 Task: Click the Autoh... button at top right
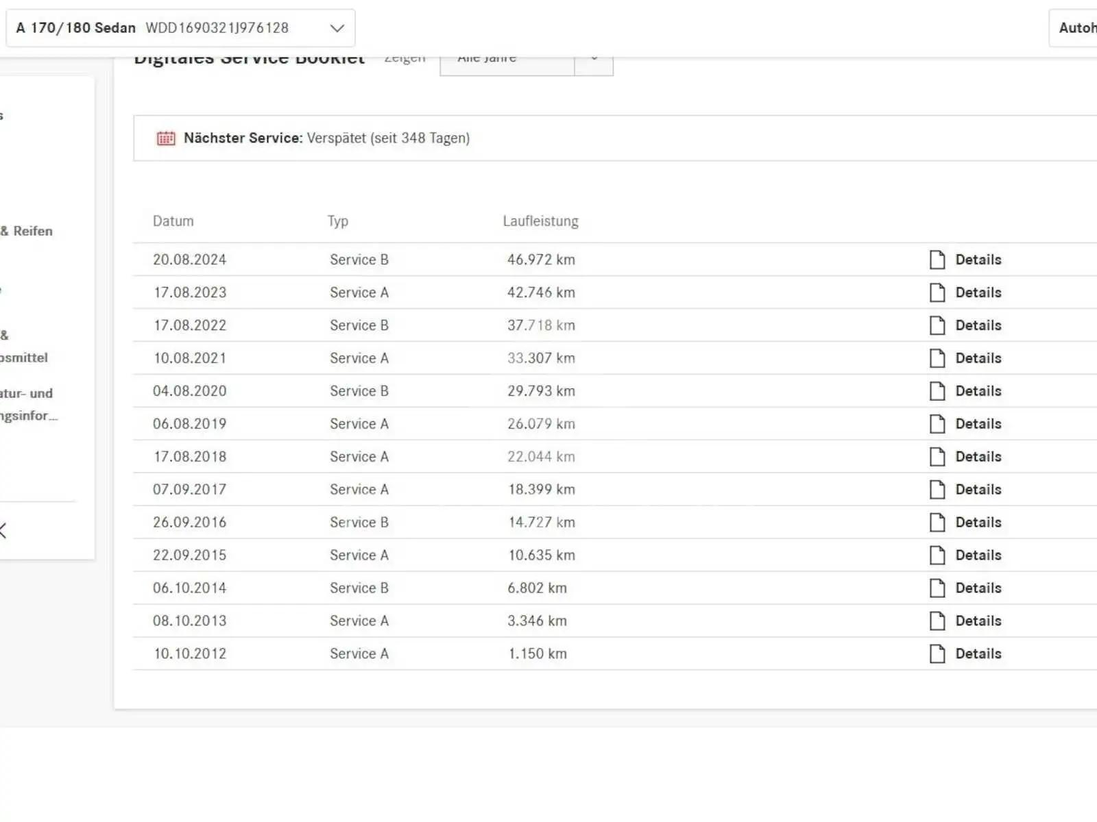point(1074,28)
